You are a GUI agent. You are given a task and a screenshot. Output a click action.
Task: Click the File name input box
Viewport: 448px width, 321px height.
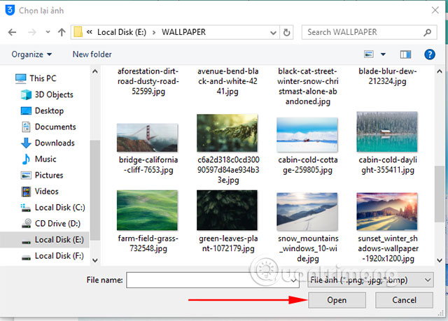tap(213, 280)
